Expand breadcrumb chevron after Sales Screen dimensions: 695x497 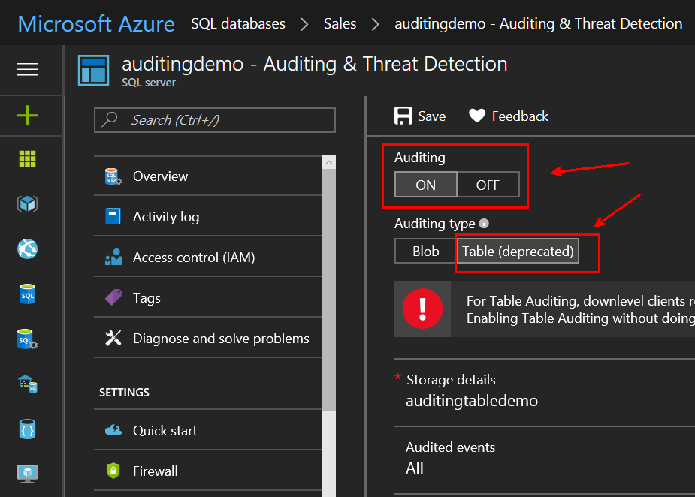(376, 24)
